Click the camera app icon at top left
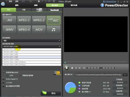Image resolution: width=130 pixels, height=97 pixels. [3, 4]
